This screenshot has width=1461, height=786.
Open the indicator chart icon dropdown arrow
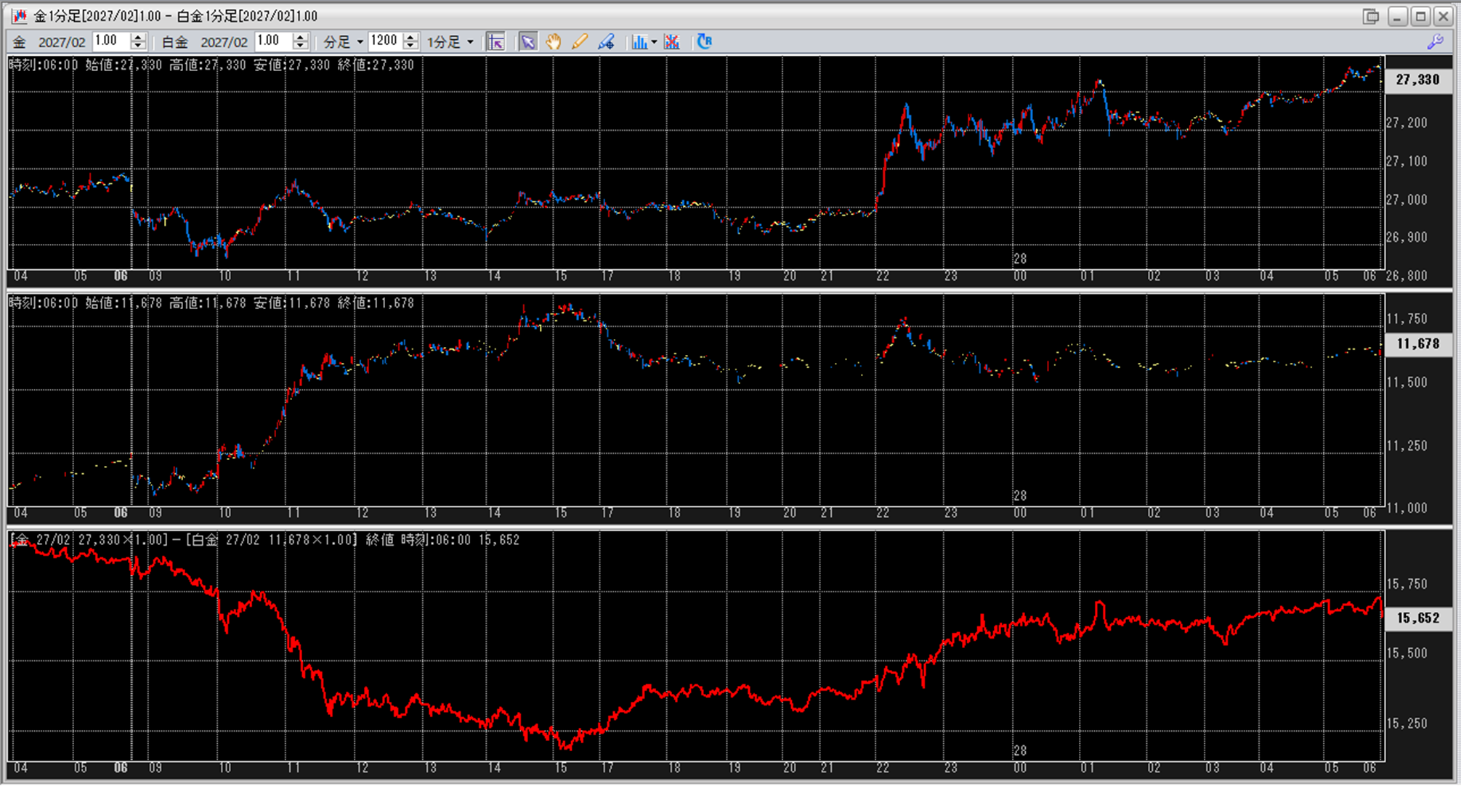click(x=654, y=42)
